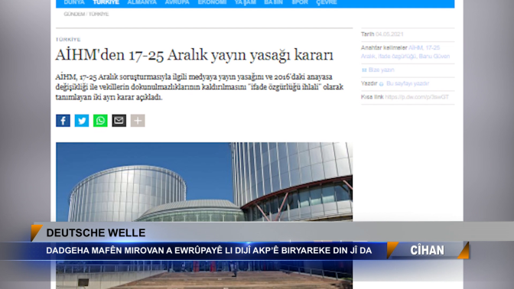Viewport: 514px width, 289px height.
Task: Open the European Court building photo
Action: (x=204, y=182)
